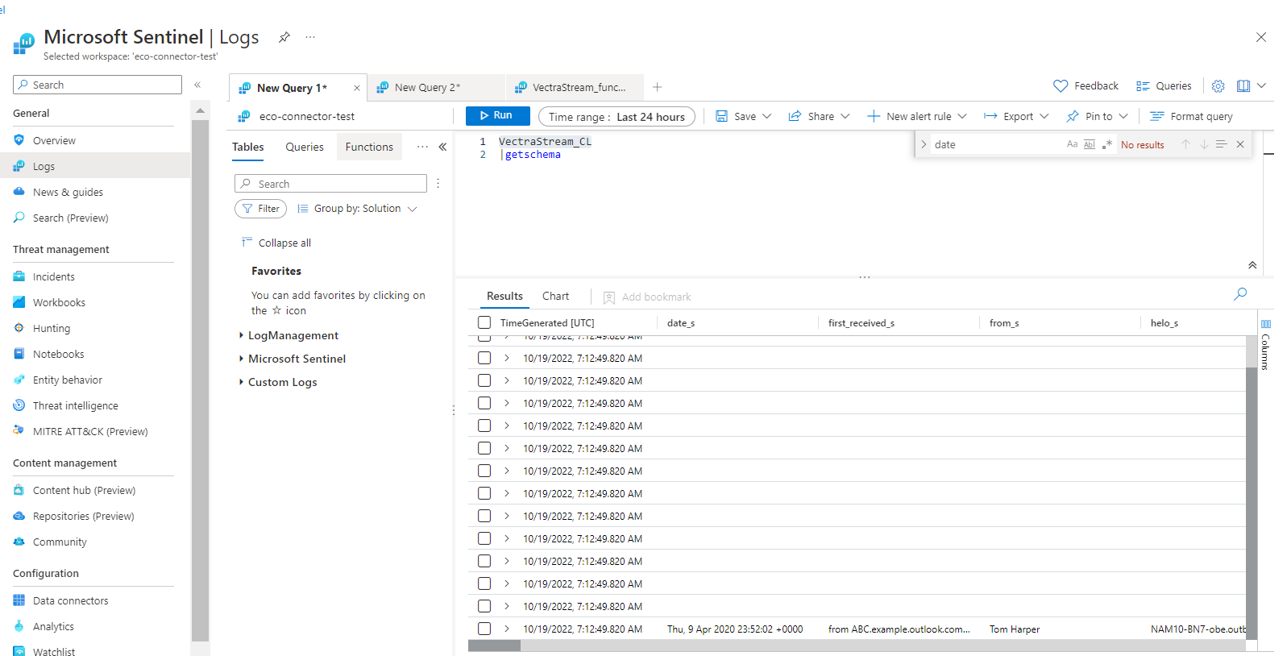
Task: Run the query
Action: pyautogui.click(x=498, y=116)
